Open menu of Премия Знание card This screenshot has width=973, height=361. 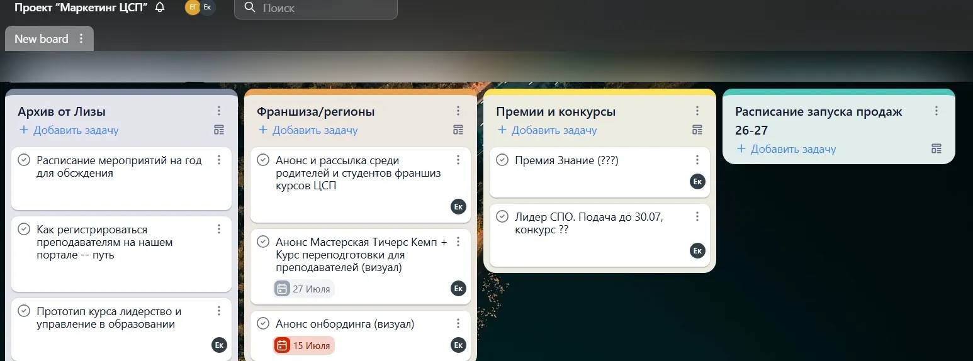[697, 160]
